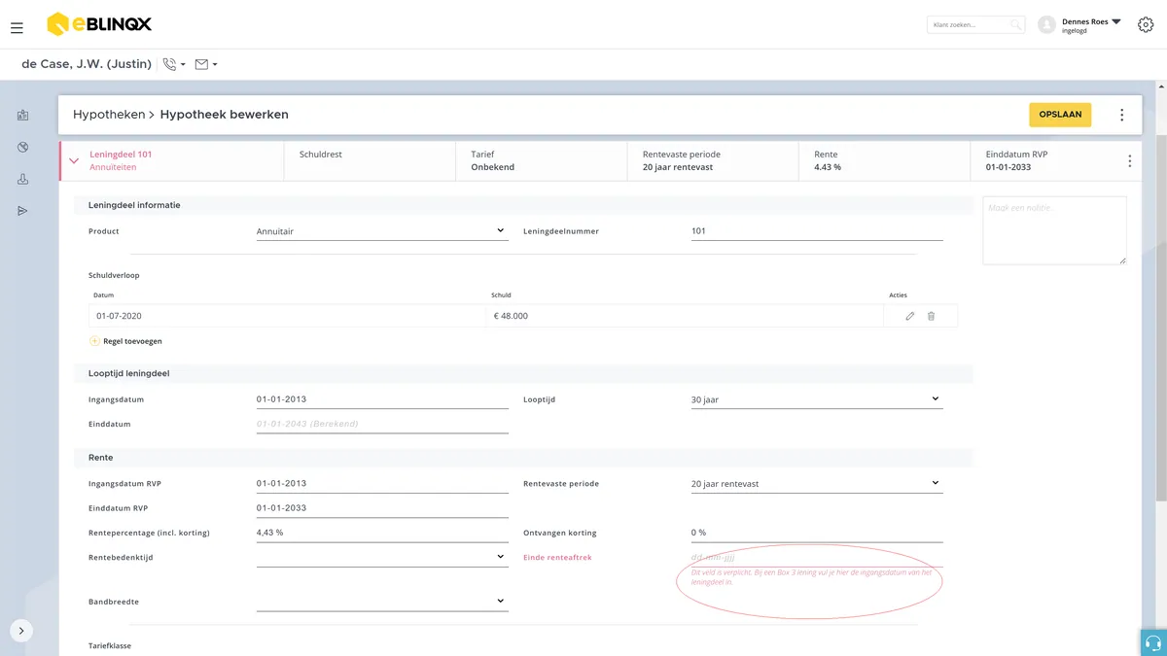The image size is (1167, 656).
Task: Click the eBLINQX logo
Action: (x=99, y=24)
